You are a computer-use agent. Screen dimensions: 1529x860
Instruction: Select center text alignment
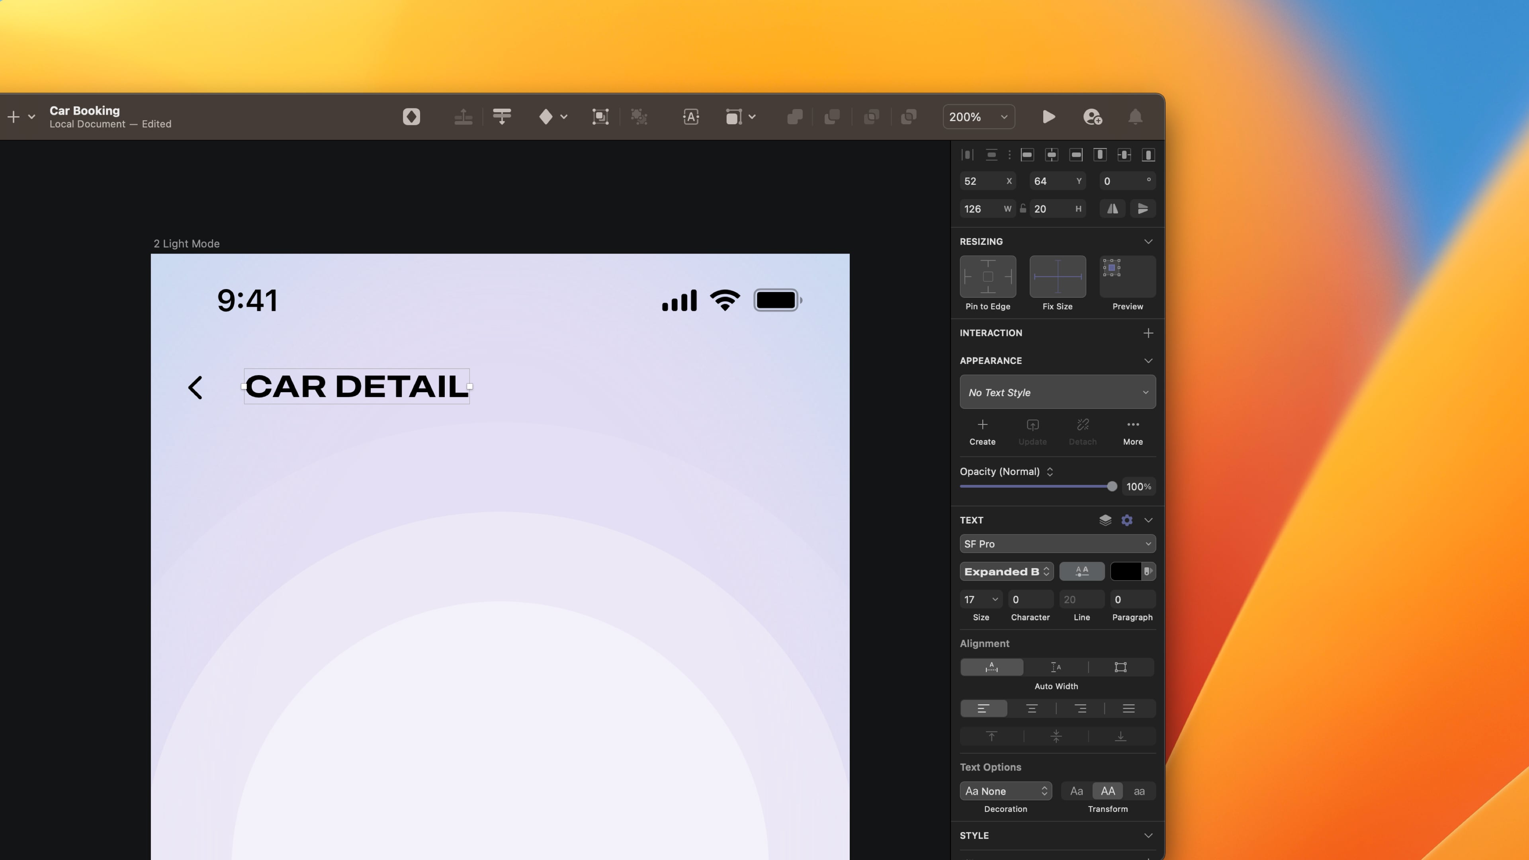click(1032, 709)
